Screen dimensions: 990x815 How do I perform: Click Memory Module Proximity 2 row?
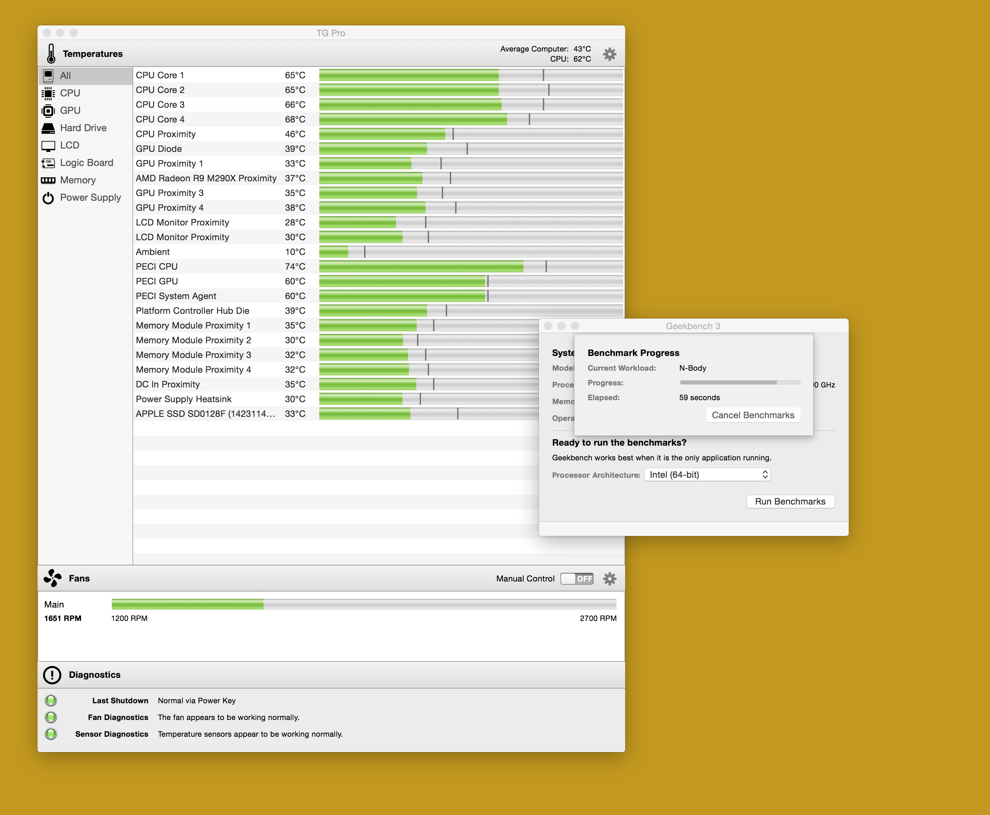(336, 340)
